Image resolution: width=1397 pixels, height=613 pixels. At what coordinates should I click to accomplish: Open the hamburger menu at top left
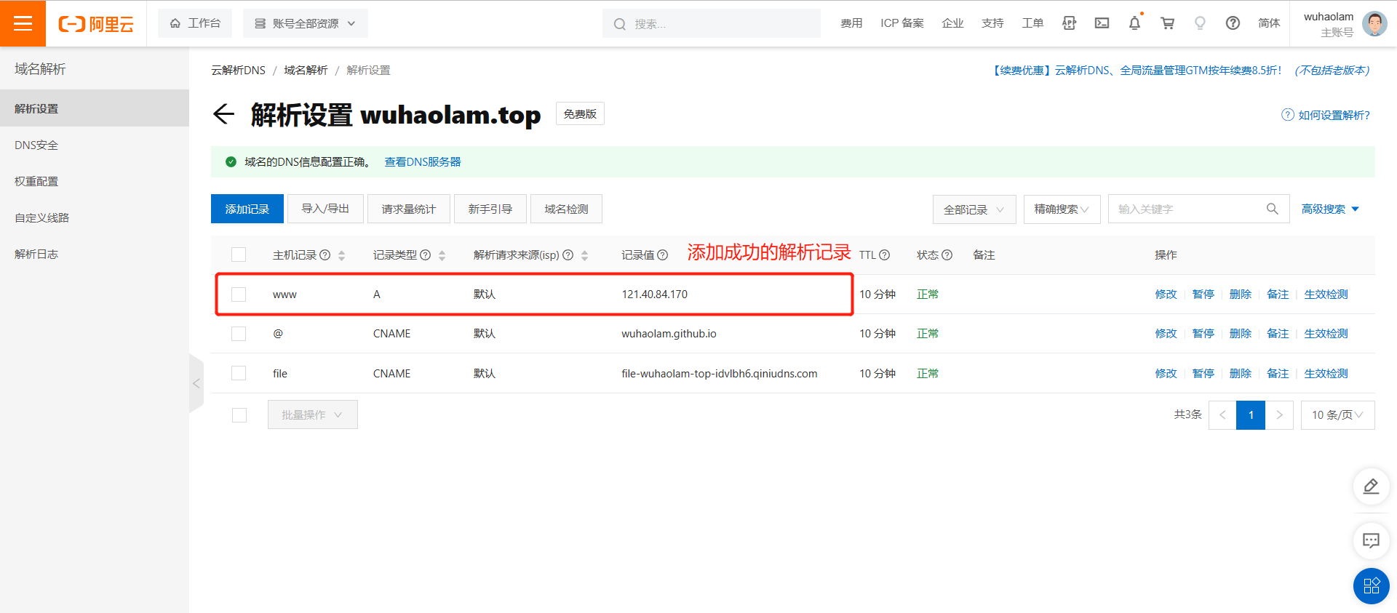click(23, 23)
